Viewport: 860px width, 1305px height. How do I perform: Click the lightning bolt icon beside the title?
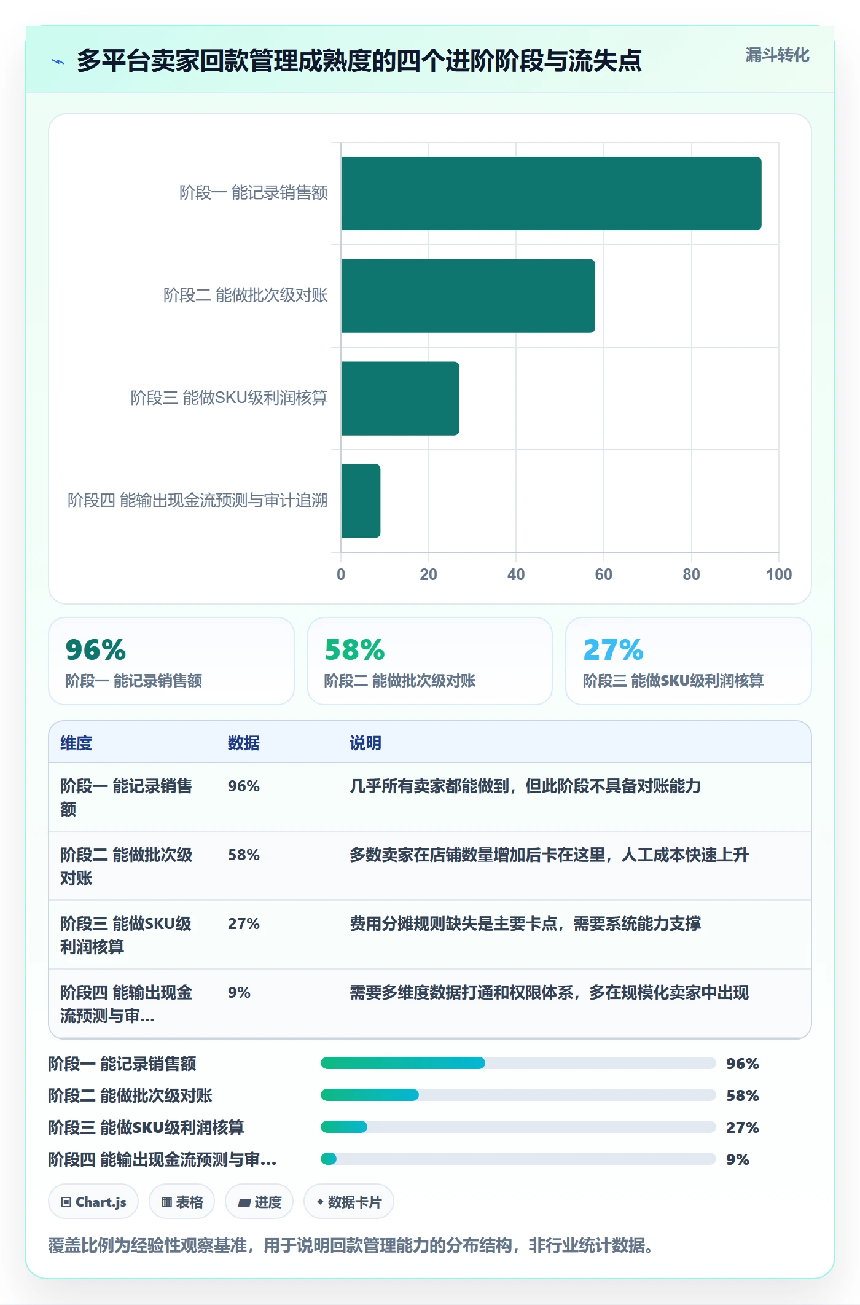[x=58, y=61]
